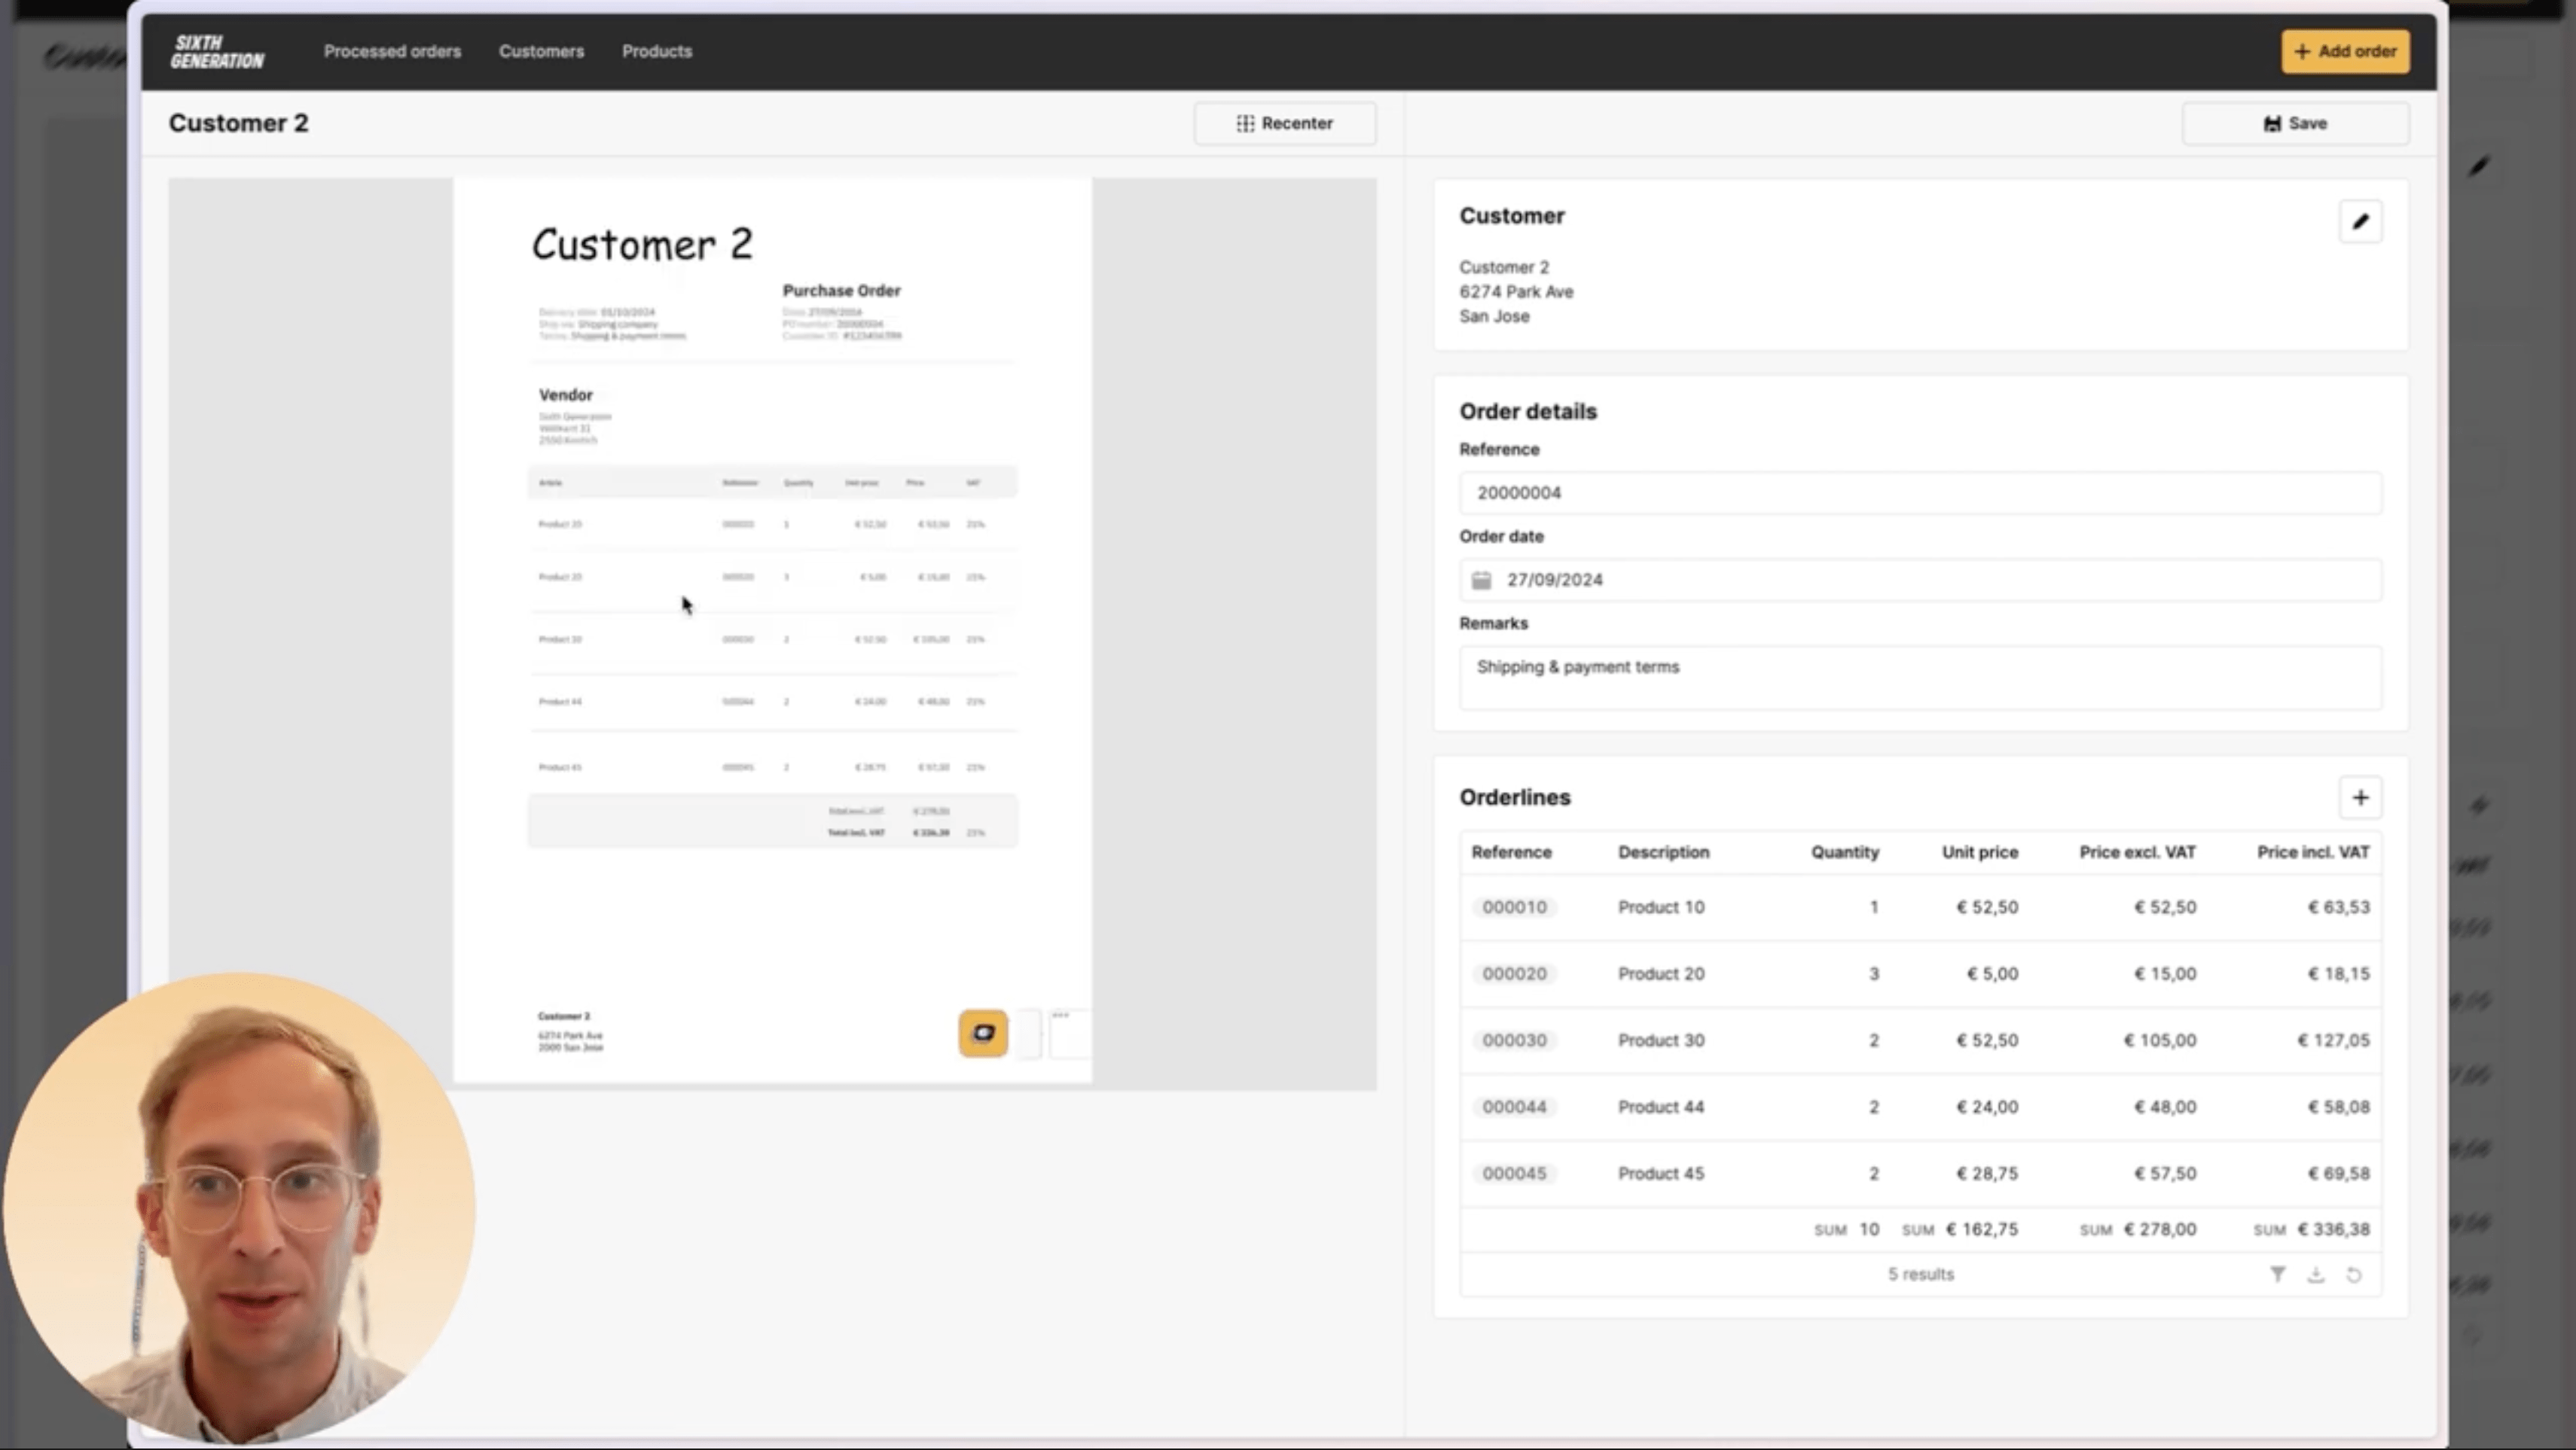Open the calendar icon in Order date

(x=1481, y=580)
